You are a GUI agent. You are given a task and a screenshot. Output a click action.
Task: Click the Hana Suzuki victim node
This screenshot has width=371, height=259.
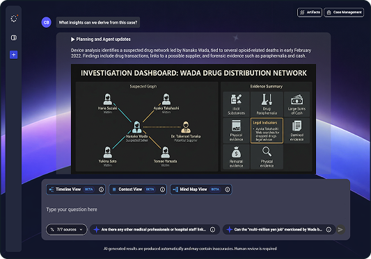pyautogui.click(x=107, y=103)
